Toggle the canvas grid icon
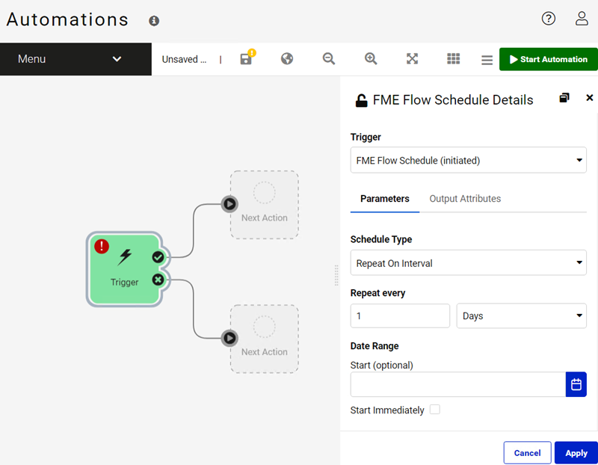 [x=454, y=59]
